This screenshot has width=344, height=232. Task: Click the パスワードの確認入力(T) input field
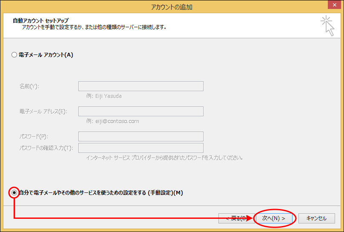[141, 148]
